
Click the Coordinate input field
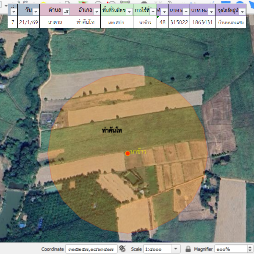[x=91, y=249]
